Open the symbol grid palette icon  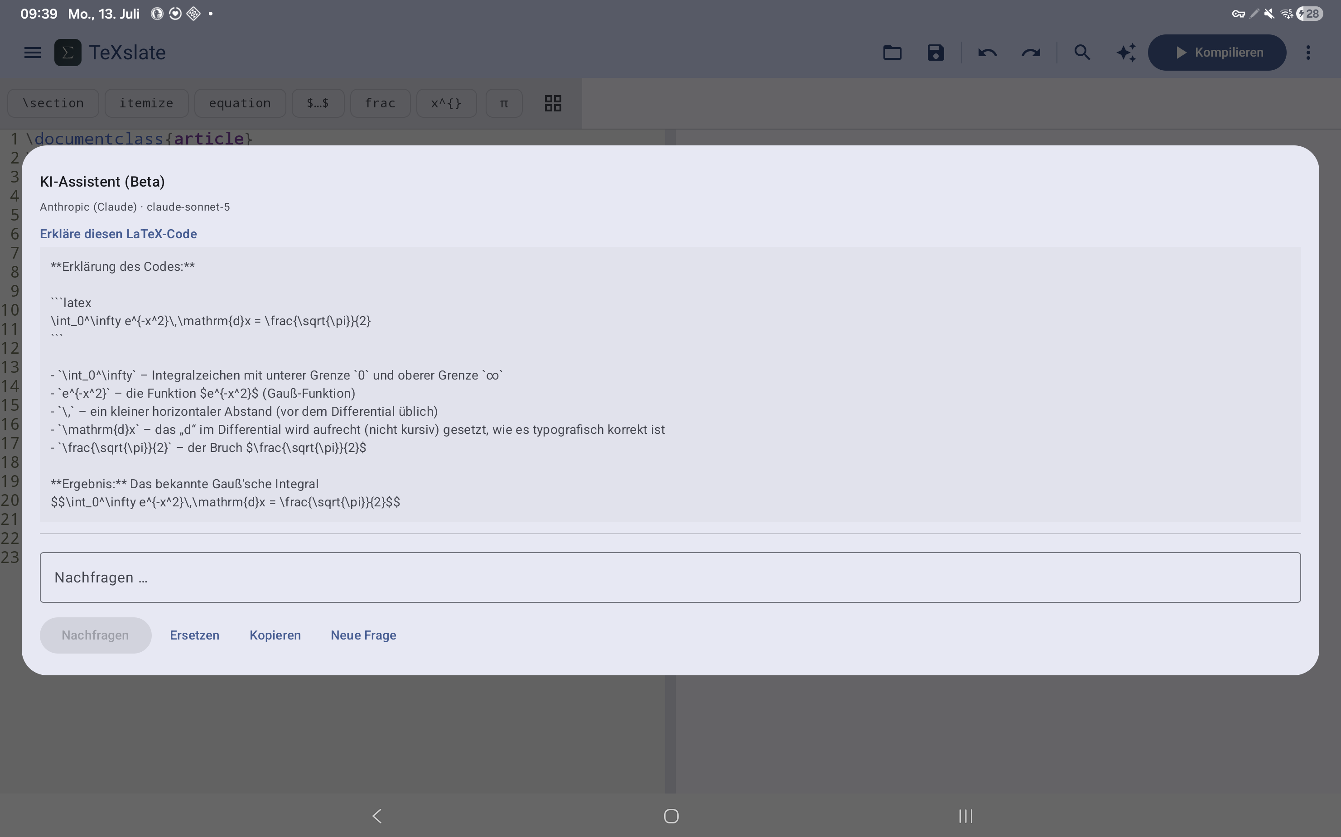point(553,103)
